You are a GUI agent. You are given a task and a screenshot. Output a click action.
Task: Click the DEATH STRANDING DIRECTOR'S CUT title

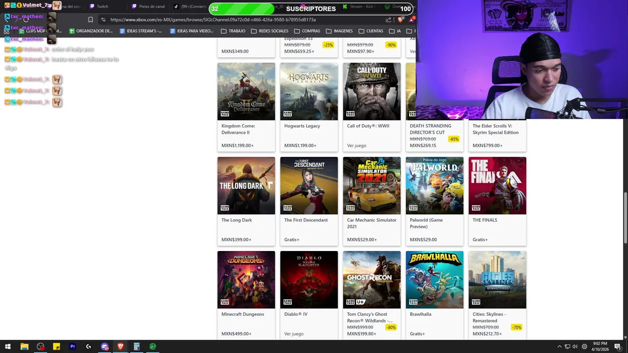click(x=430, y=129)
